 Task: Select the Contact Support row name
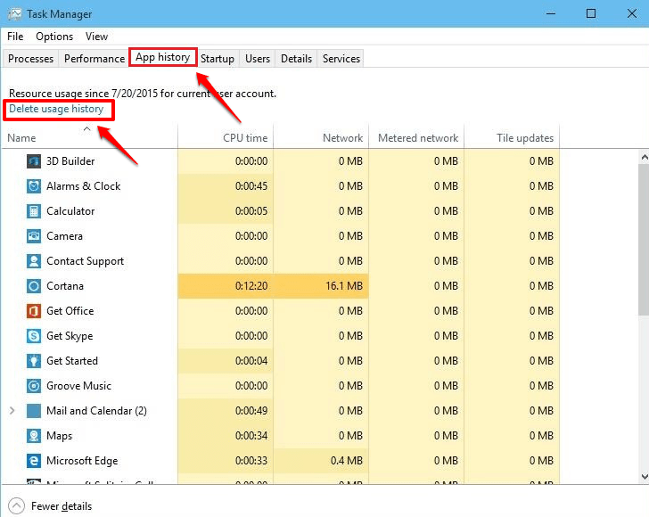click(86, 261)
